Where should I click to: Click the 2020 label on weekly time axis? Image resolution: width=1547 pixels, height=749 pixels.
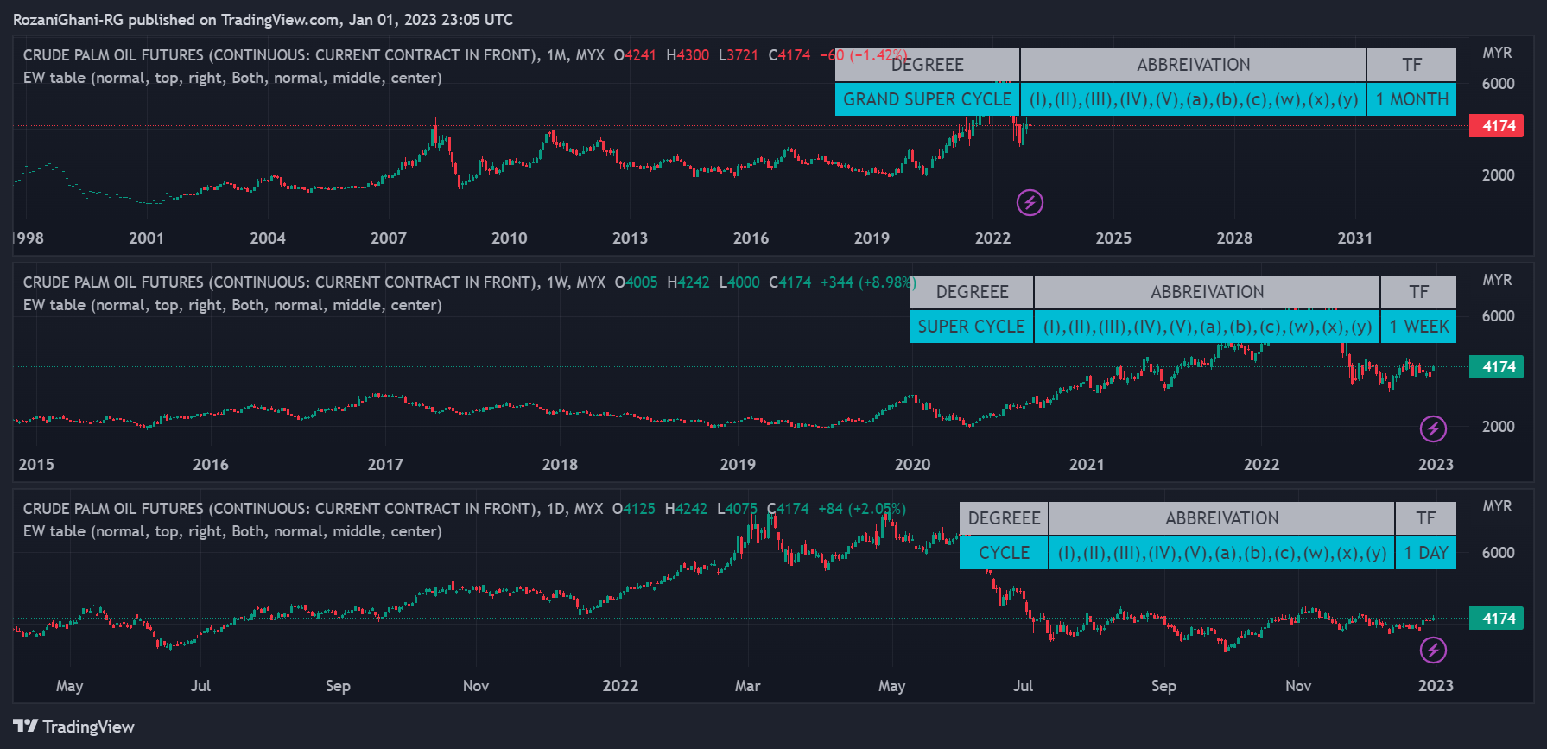(x=912, y=465)
